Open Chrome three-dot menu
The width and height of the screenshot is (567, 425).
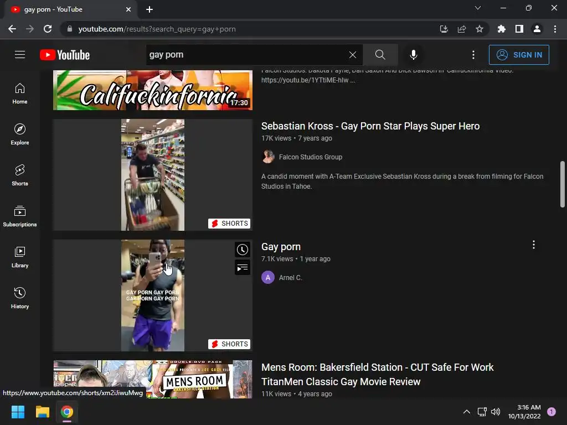[555, 29]
